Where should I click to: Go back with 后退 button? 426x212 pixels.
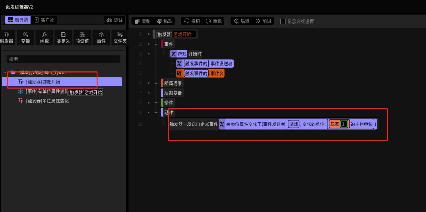tap(241, 21)
